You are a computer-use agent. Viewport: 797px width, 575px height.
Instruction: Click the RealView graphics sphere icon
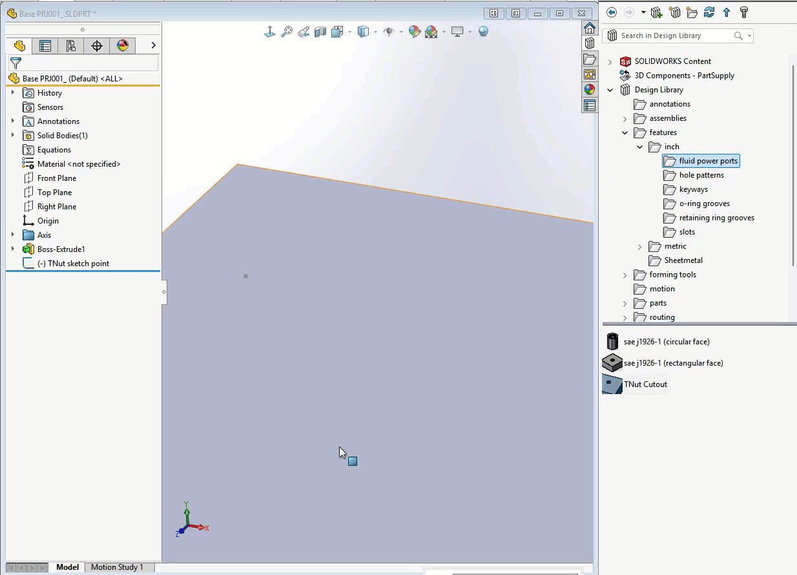[x=483, y=31]
